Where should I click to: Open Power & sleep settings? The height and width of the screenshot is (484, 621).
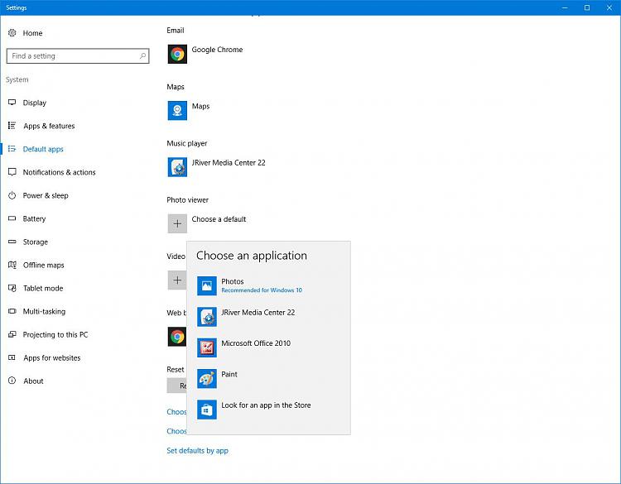(46, 195)
